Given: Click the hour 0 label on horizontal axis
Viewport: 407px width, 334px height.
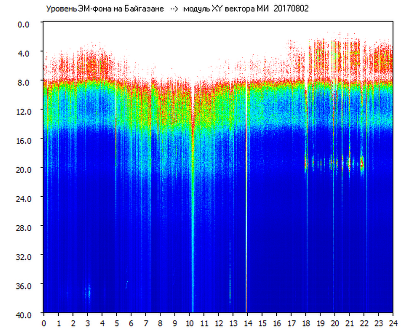Looking at the screenshot, I should 44,323.
